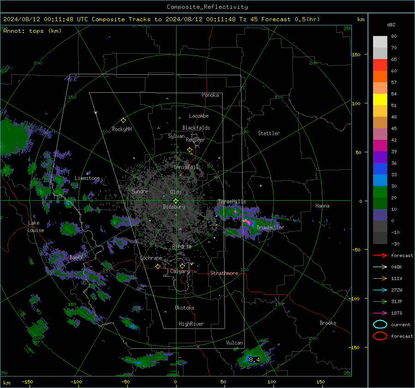Click the yellow diamond marker above RedDeer
Screen dimensions: 415x388
[190, 150]
